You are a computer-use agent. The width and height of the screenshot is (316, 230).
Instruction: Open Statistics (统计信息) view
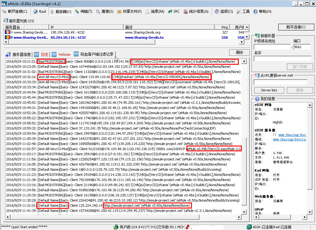[196, 11]
